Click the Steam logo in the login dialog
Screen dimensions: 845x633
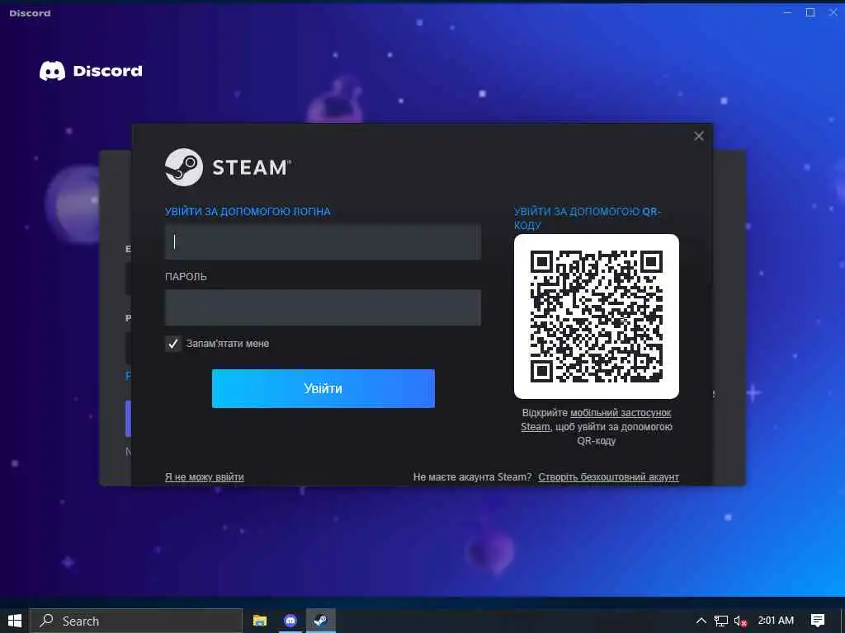[228, 167]
